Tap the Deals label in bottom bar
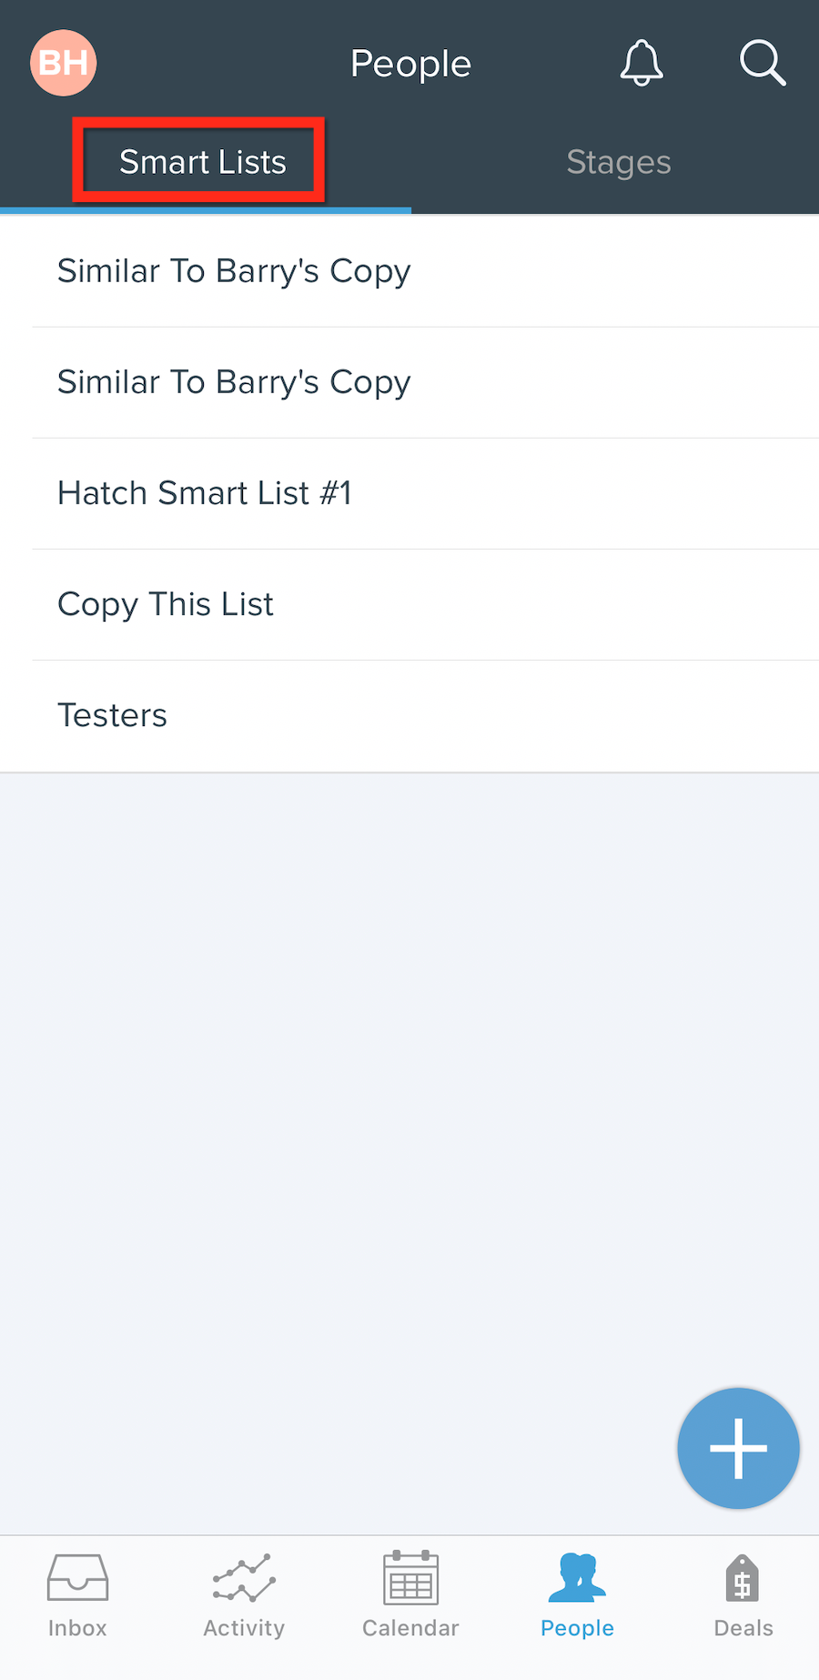This screenshot has height=1680, width=819. (x=743, y=1628)
